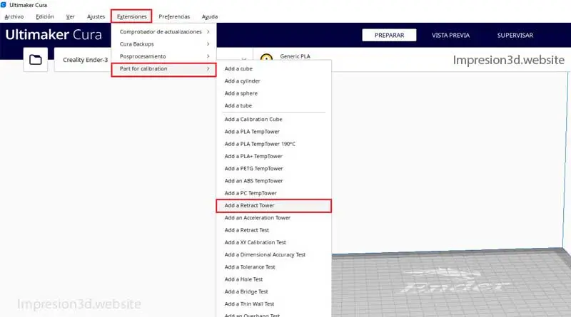Click the Ultimaker Cura title bar app icon
Screen dimensions: 571x317
(x=4, y=5)
